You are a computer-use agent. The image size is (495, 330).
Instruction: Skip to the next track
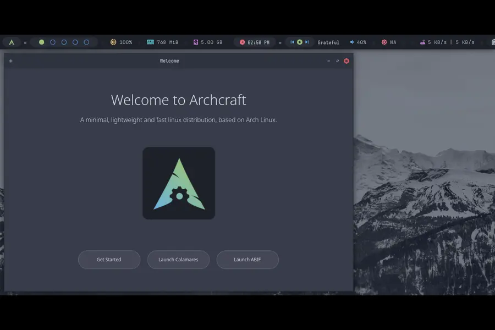[307, 42]
